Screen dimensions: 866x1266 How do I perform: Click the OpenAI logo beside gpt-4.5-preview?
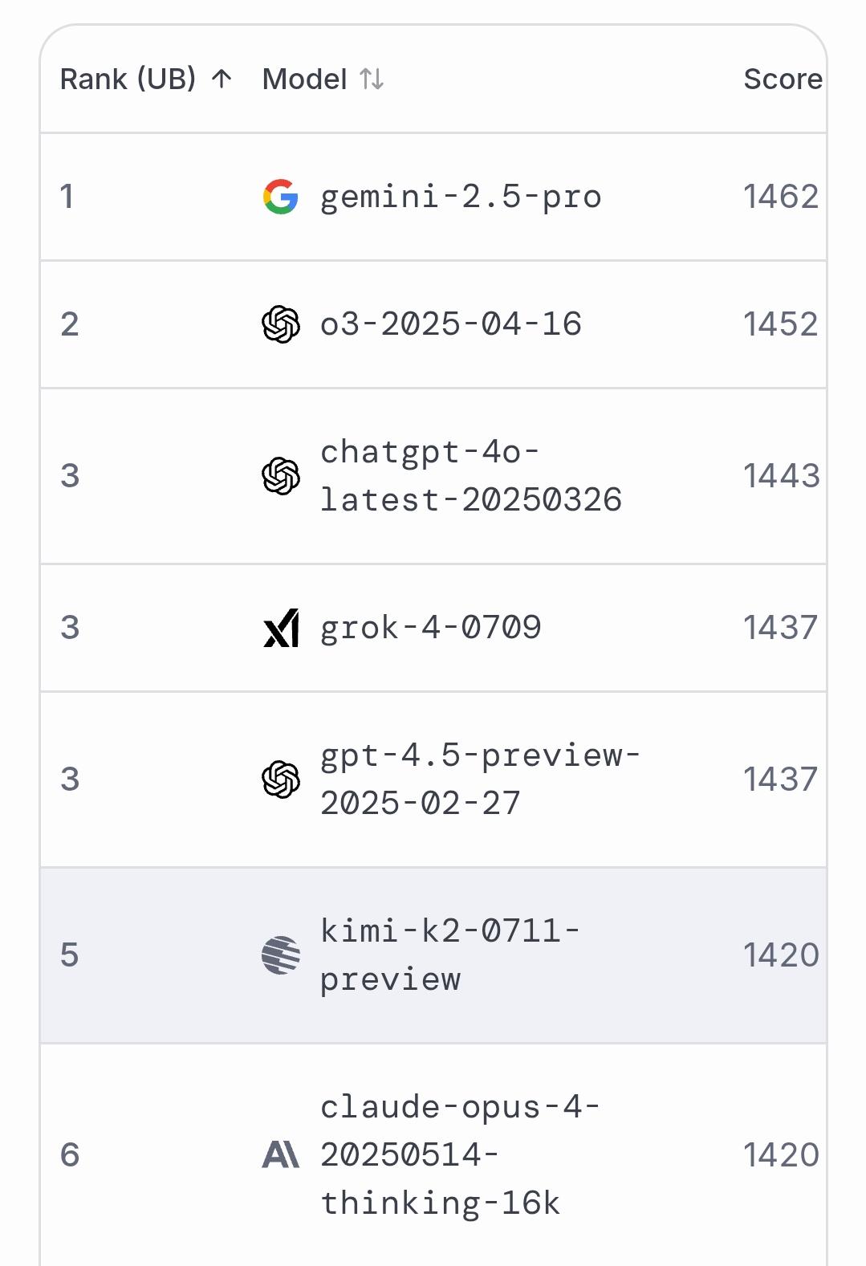pos(280,780)
